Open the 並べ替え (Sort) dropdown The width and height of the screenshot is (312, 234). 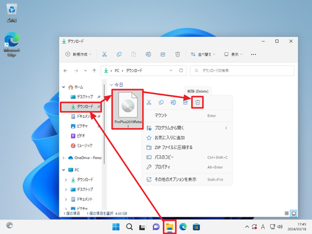[x=203, y=54]
